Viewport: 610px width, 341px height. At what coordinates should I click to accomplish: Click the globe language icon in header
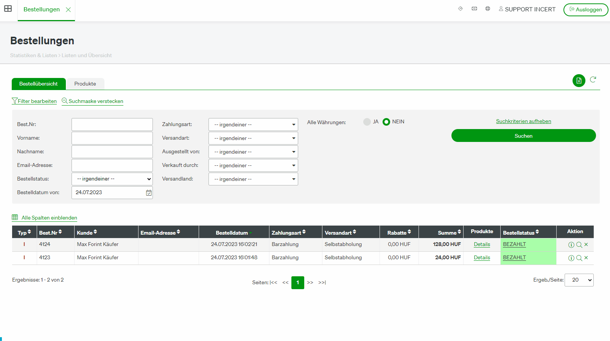488,9
